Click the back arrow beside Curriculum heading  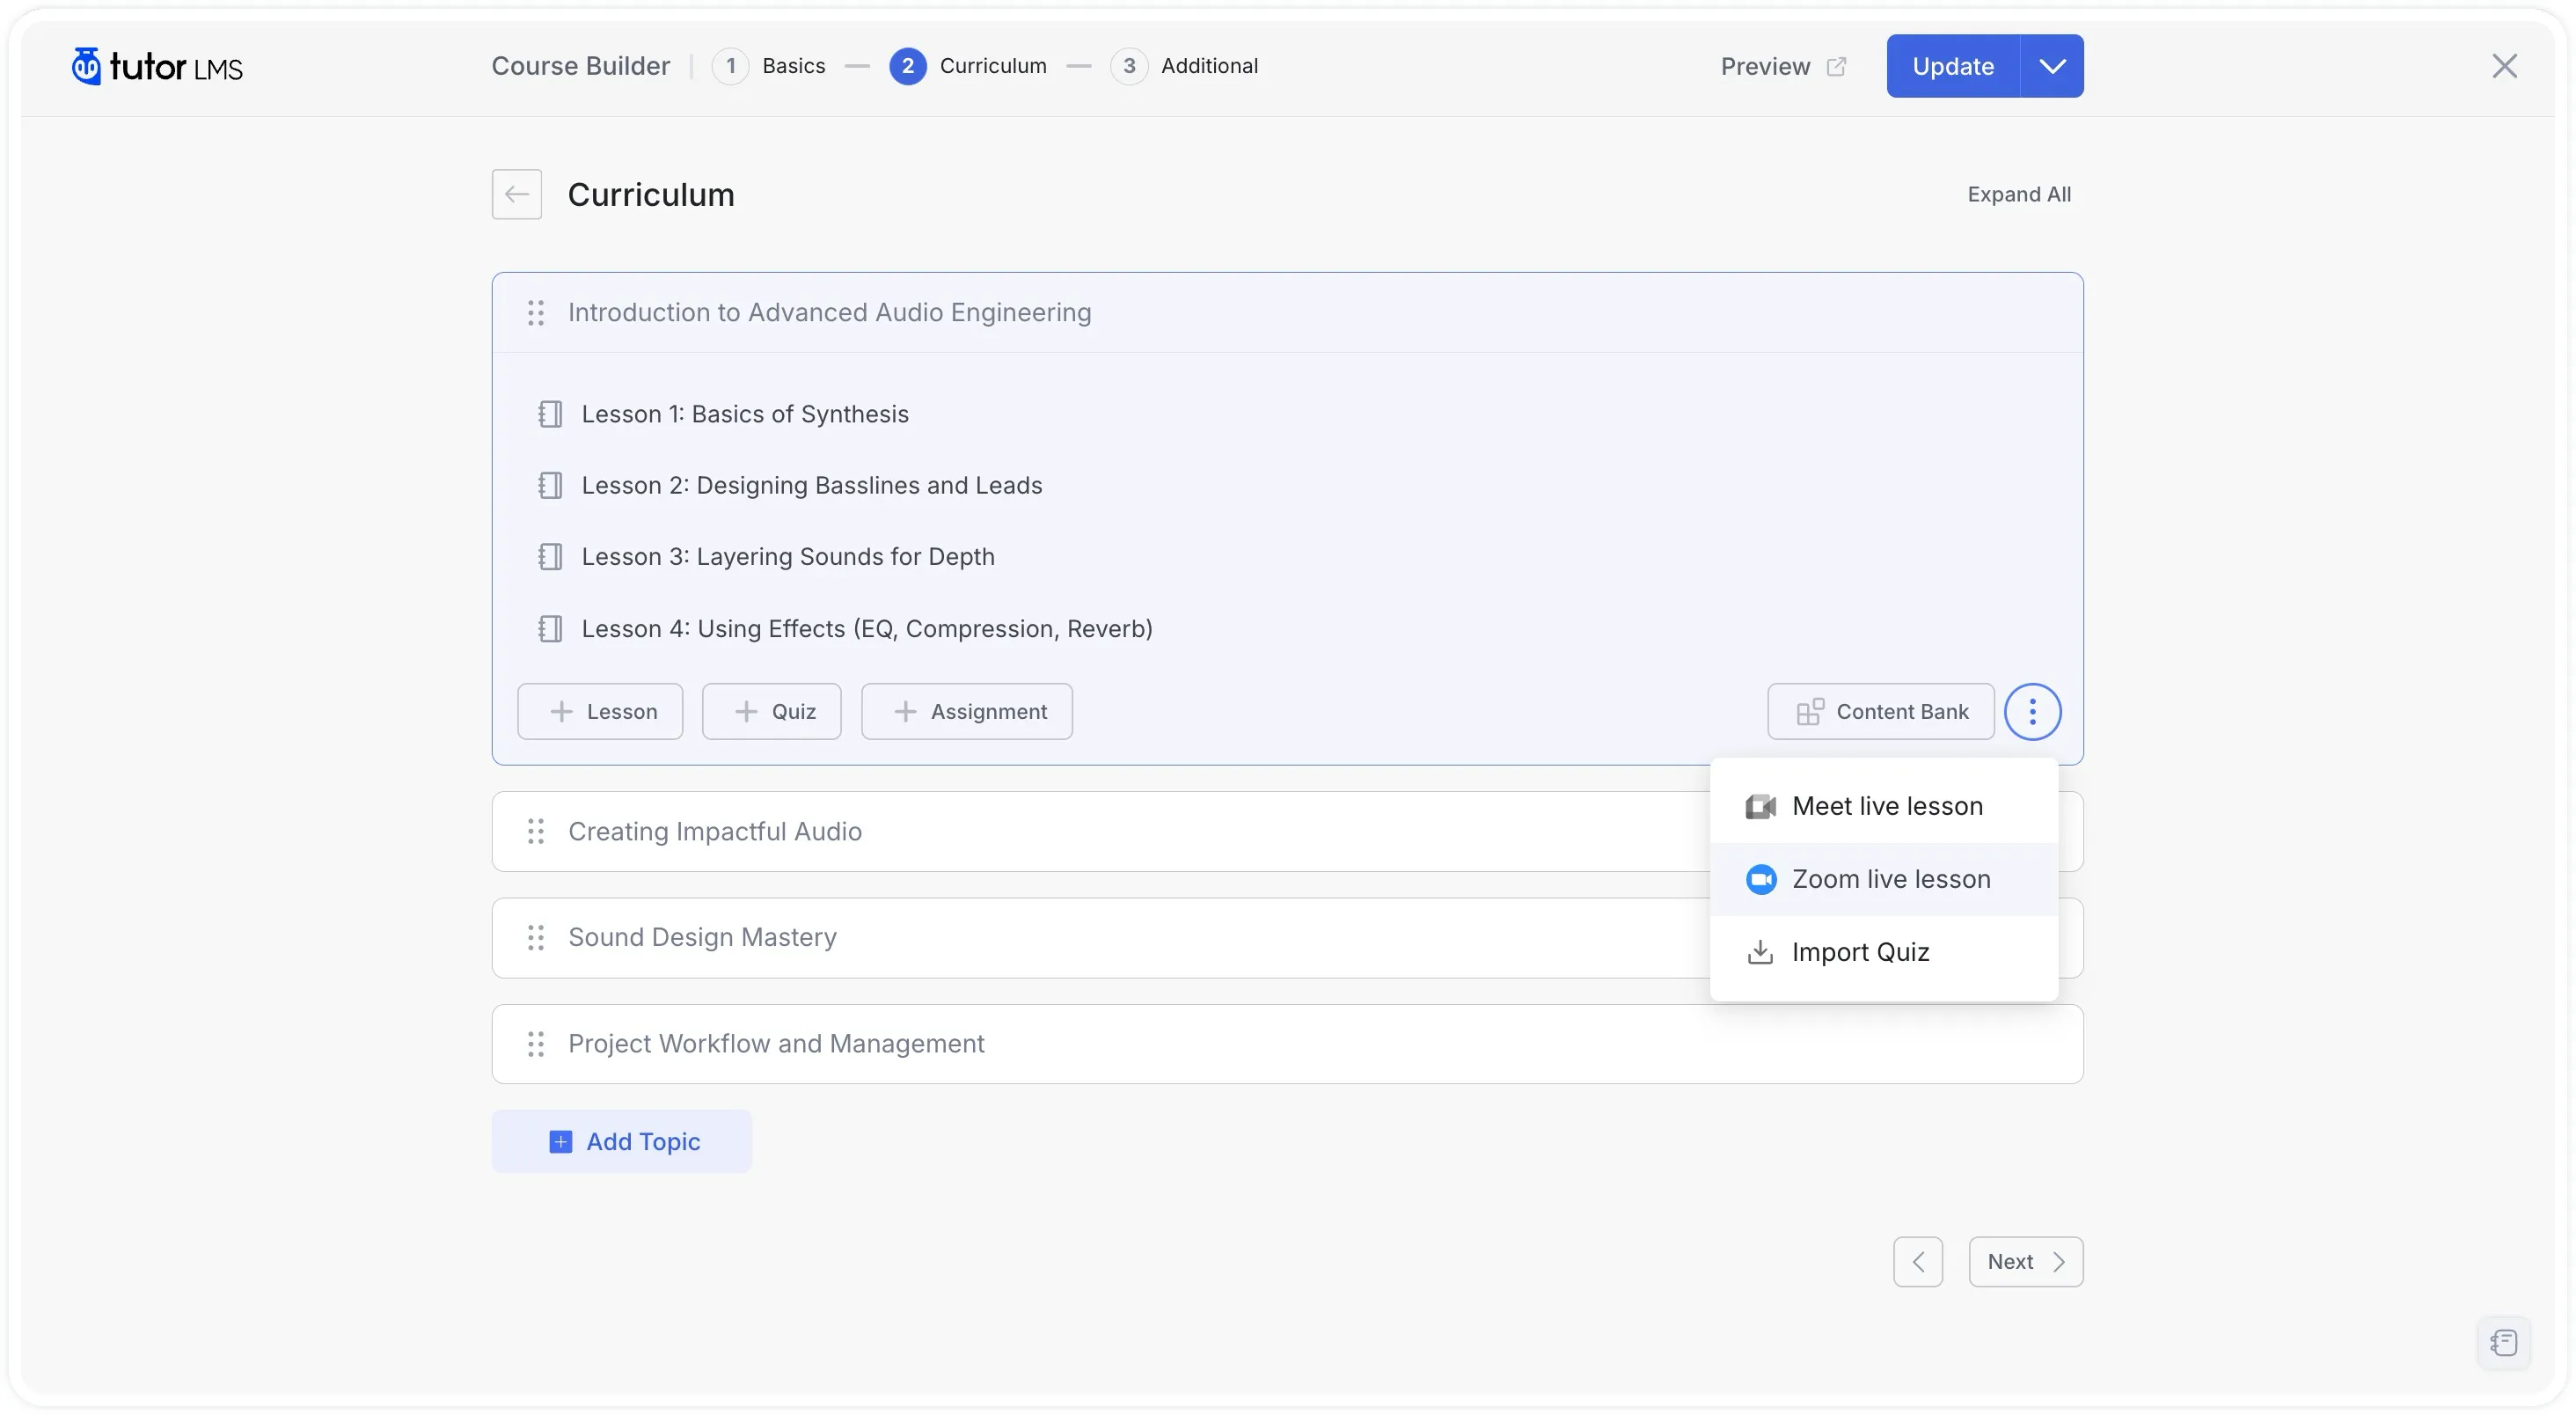click(516, 194)
